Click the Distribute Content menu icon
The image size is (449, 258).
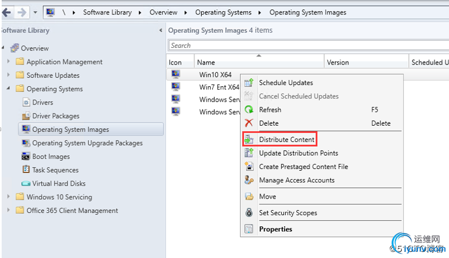(x=249, y=140)
